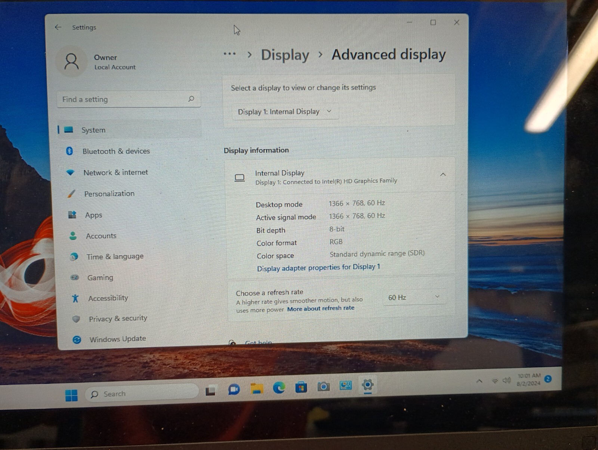This screenshot has height=450, width=598.
Task: Open the Owner local account profile
Action: (x=97, y=61)
